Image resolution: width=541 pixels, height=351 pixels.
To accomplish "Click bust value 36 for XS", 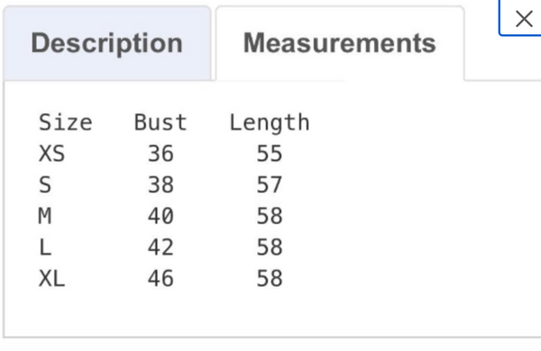I will tap(160, 154).
